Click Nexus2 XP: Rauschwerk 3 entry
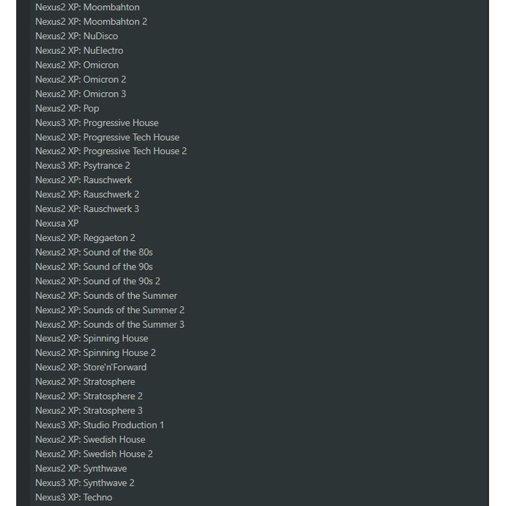The width and height of the screenshot is (506, 506). (x=87, y=208)
